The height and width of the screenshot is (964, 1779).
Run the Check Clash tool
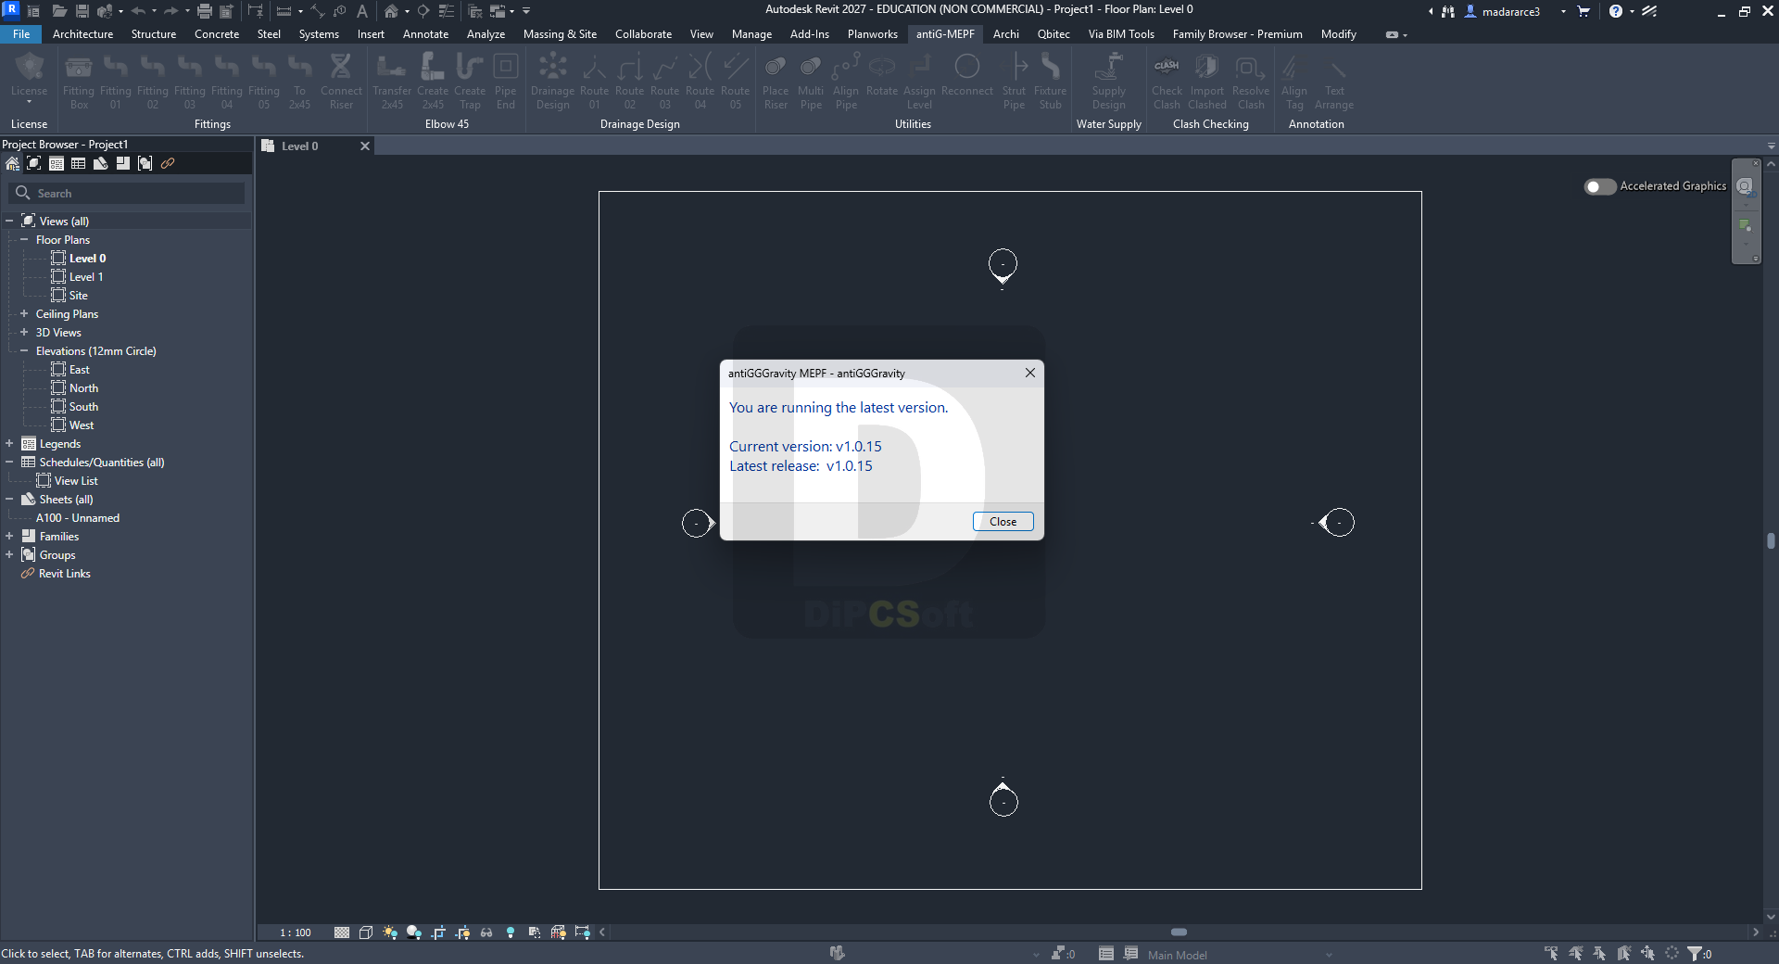(x=1167, y=82)
